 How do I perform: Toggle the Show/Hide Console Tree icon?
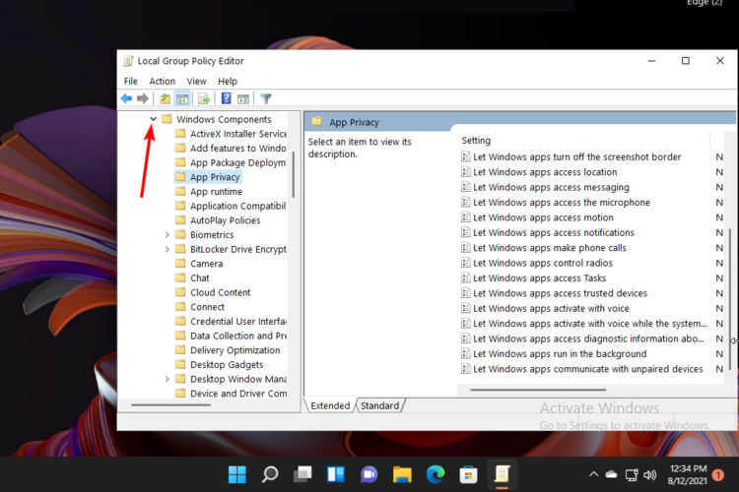click(x=182, y=98)
